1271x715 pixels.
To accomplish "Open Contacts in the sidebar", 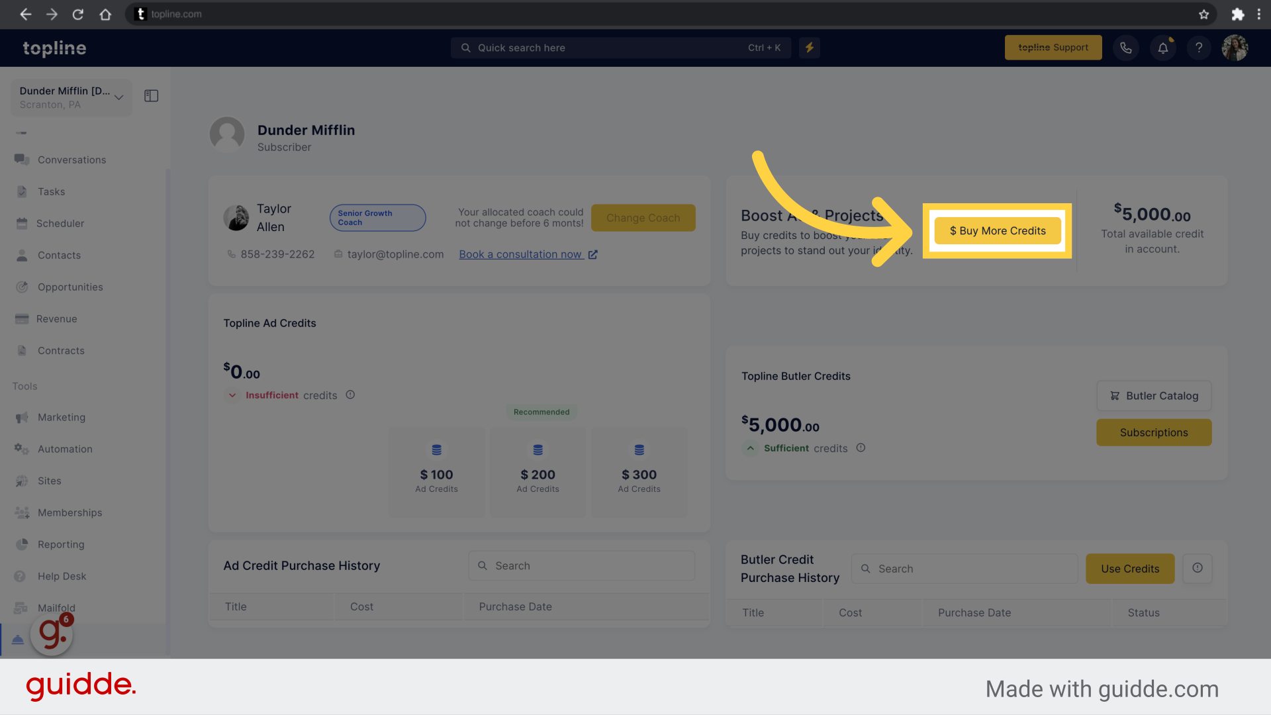I will (x=59, y=255).
